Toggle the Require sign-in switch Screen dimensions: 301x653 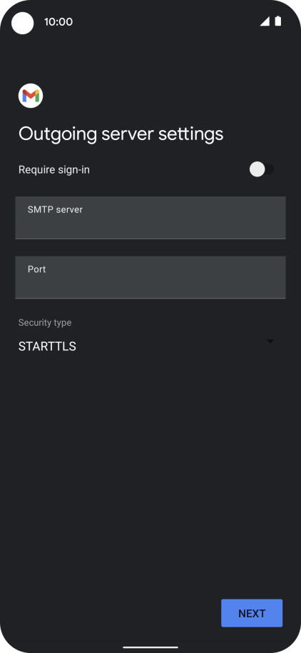(262, 169)
